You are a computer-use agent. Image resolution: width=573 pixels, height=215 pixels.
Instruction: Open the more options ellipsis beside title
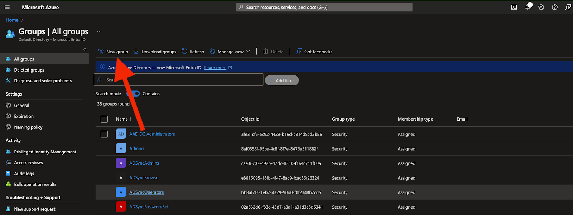coord(99,31)
